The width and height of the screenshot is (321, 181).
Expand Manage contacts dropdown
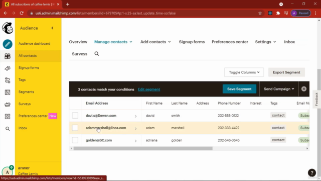click(x=113, y=42)
